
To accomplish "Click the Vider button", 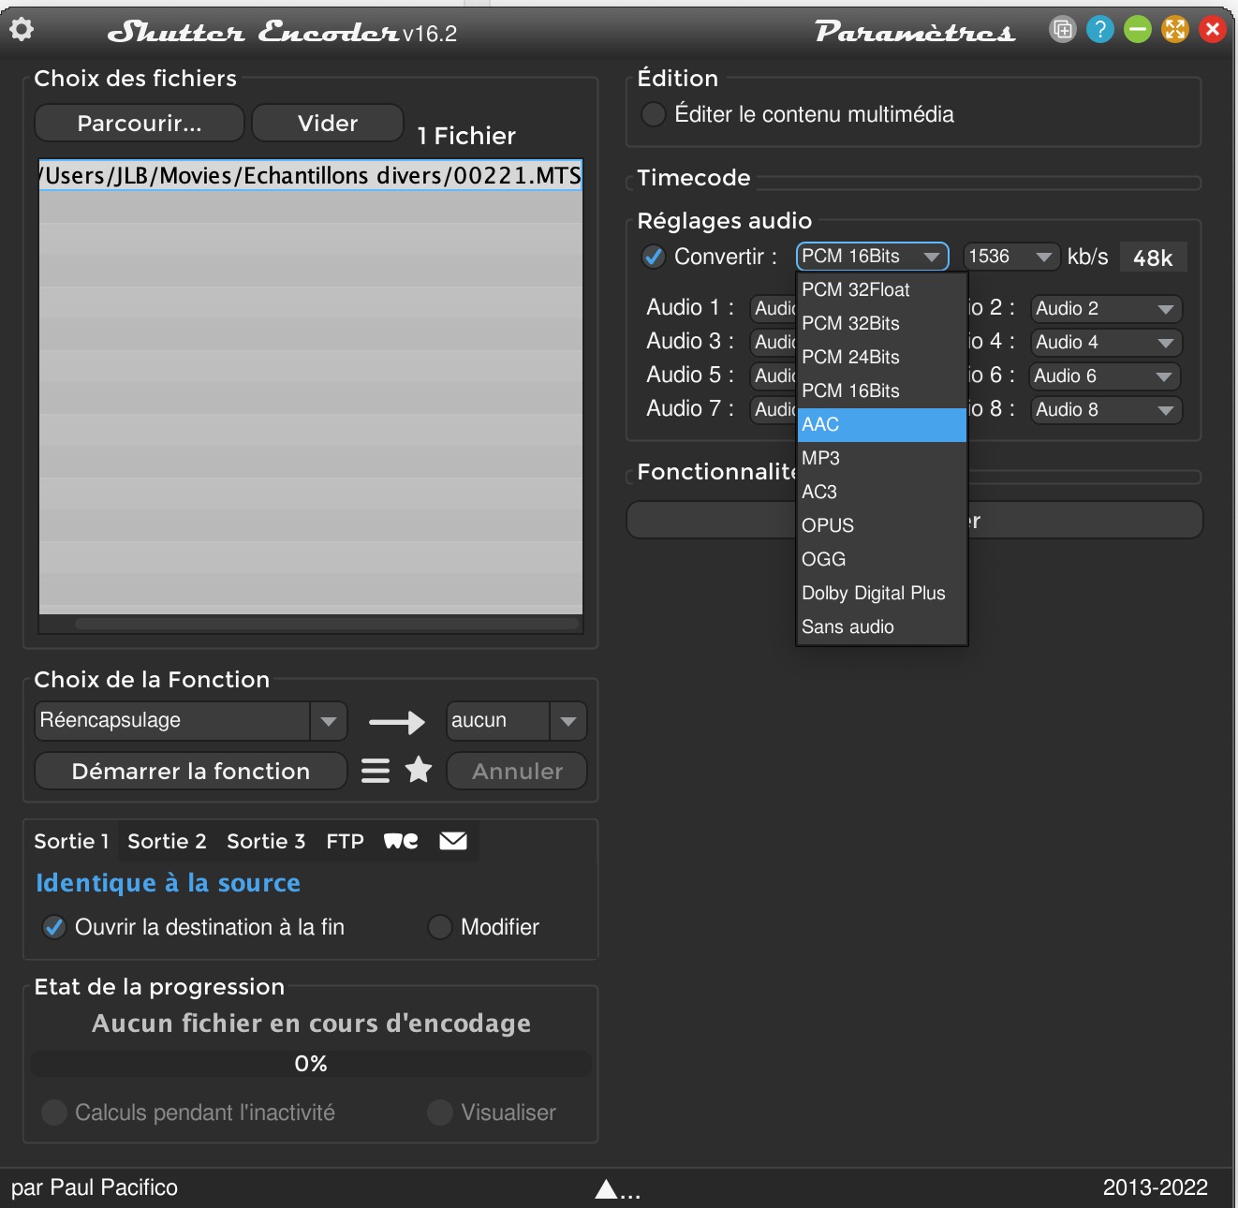I will [x=328, y=124].
